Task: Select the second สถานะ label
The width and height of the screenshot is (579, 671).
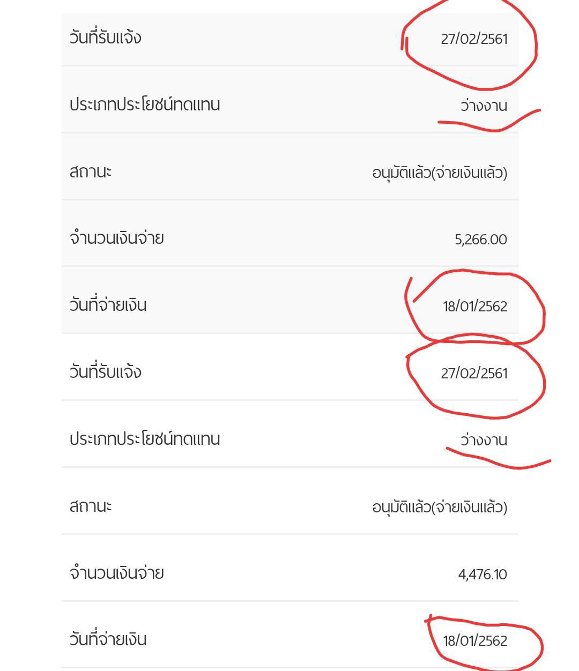Action: [91, 506]
